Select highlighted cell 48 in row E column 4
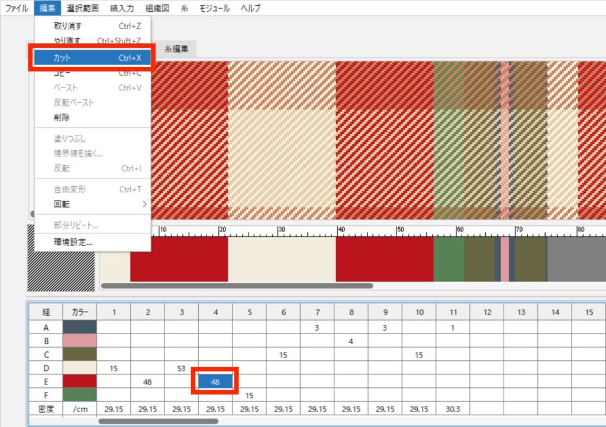Image resolution: width=606 pixels, height=427 pixels. (x=215, y=381)
